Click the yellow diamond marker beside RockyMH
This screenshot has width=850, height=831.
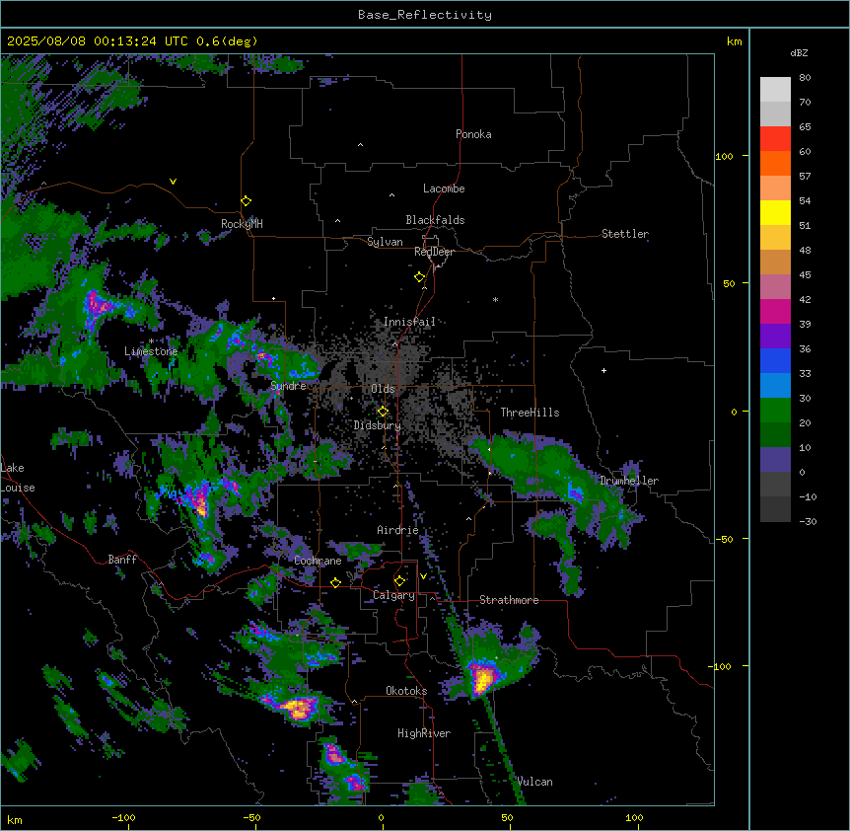click(246, 201)
